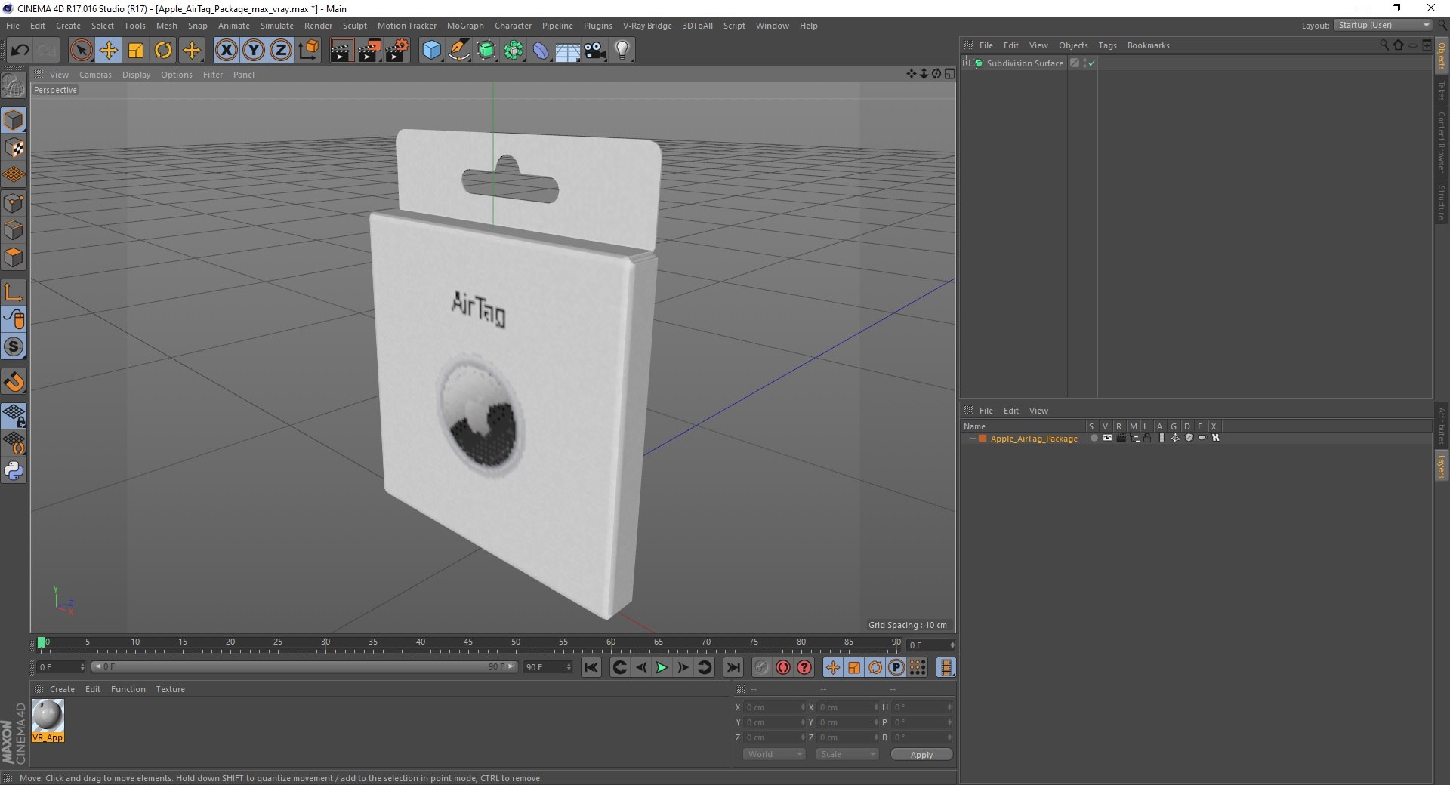Screen dimensions: 1450x785
Task: Enable the Axis tool
Action: (14, 292)
